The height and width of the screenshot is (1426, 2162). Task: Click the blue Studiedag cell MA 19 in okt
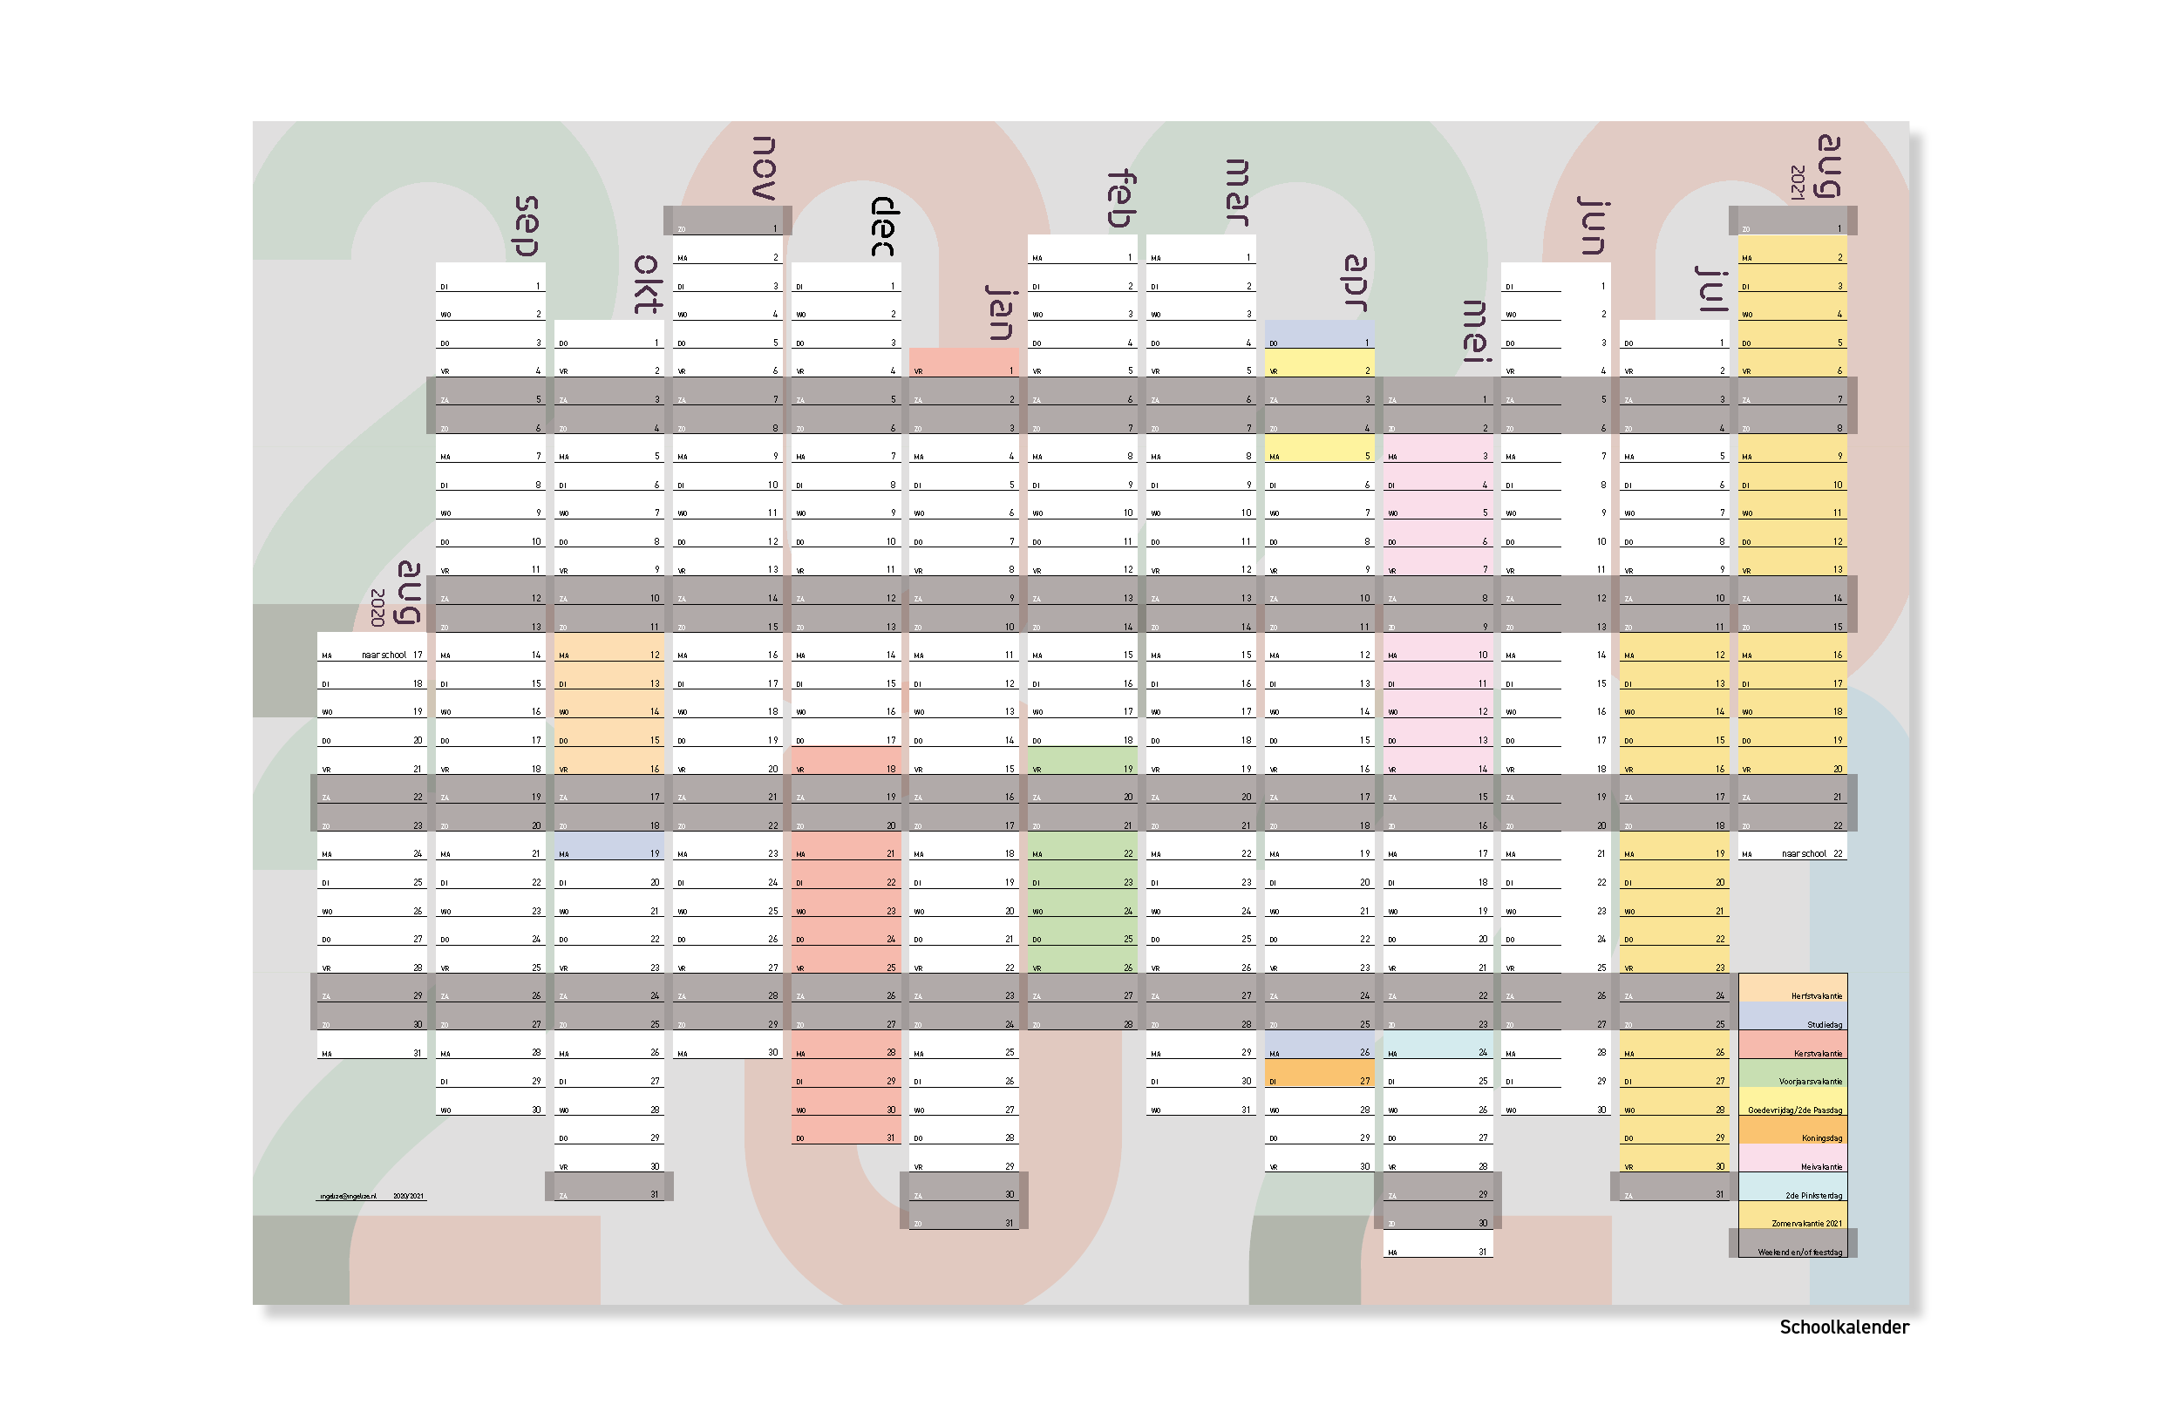point(608,845)
